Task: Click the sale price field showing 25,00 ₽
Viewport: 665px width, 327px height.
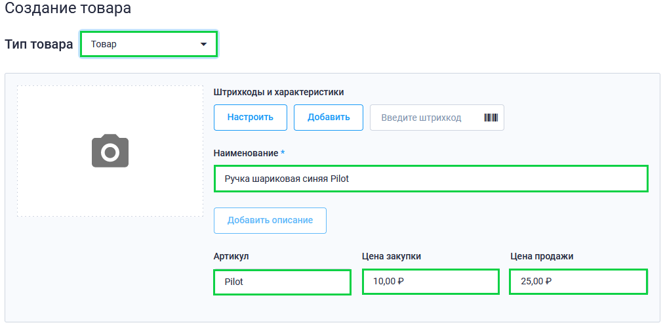Action: click(x=578, y=281)
